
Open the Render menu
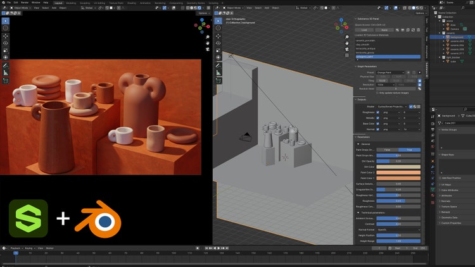click(x=25, y=3)
